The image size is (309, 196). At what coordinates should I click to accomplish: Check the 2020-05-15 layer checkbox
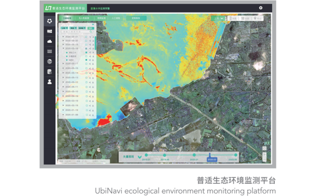click(x=86, y=68)
